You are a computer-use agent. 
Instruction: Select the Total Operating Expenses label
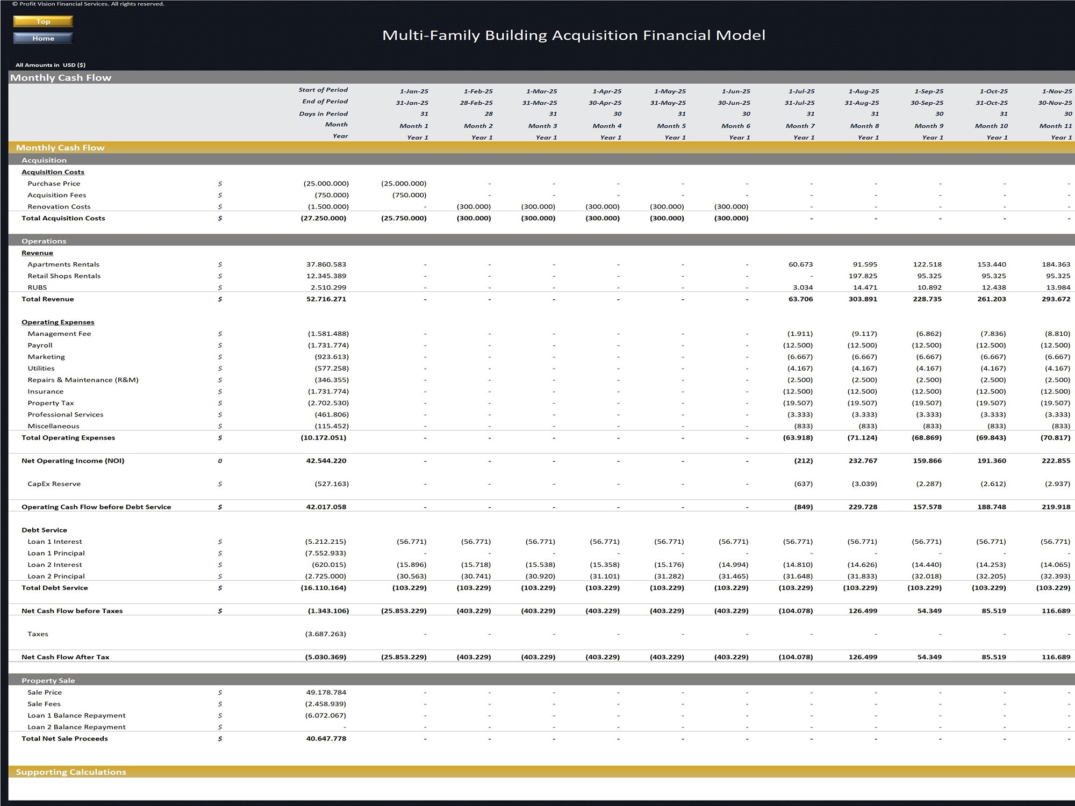point(68,438)
